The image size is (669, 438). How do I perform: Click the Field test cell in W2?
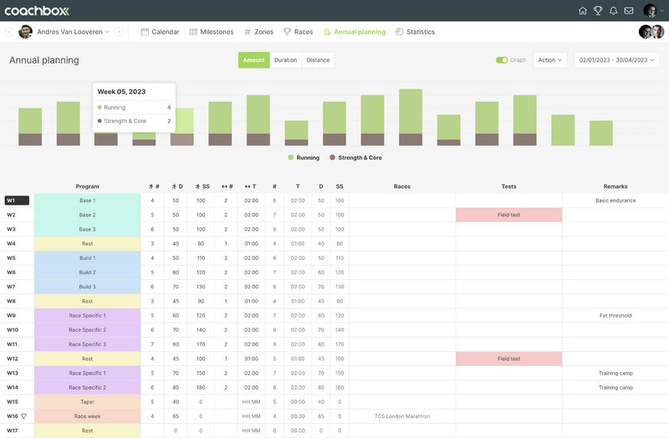508,215
